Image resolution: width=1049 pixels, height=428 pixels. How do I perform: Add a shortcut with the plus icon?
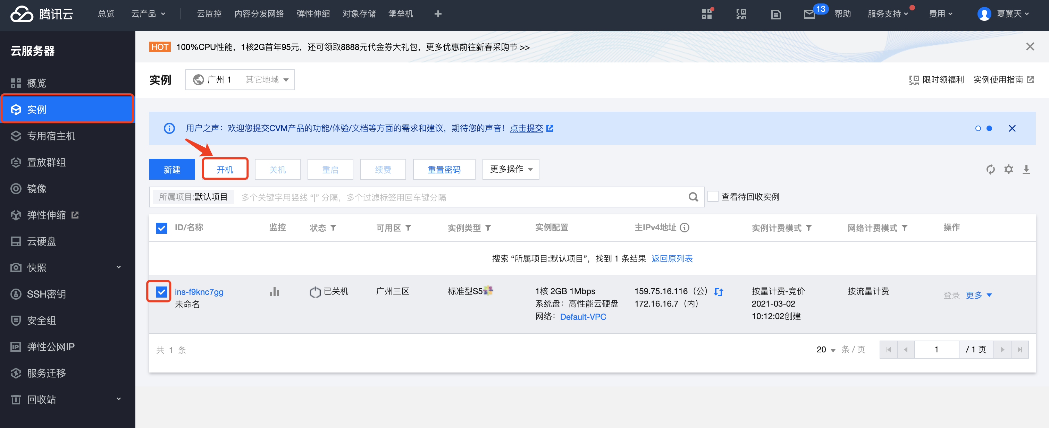click(438, 14)
